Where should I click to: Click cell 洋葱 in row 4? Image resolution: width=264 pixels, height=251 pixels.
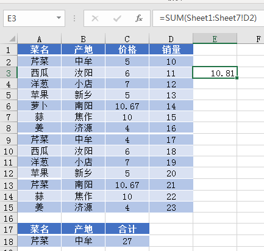click(39, 84)
